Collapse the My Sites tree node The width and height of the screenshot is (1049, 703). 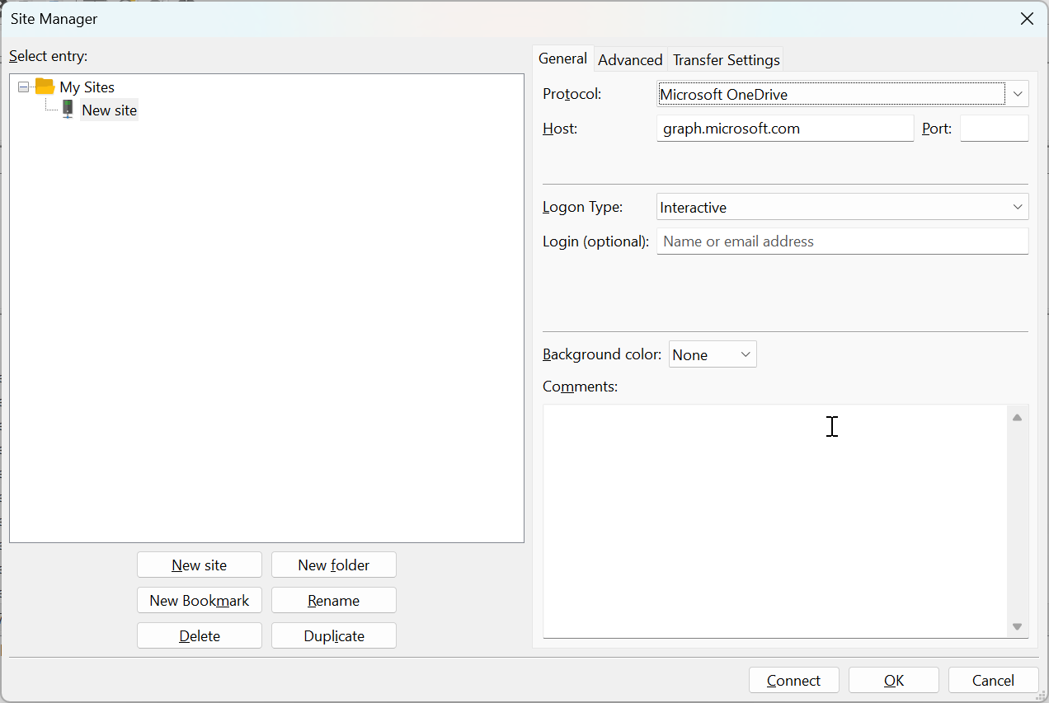[23, 87]
